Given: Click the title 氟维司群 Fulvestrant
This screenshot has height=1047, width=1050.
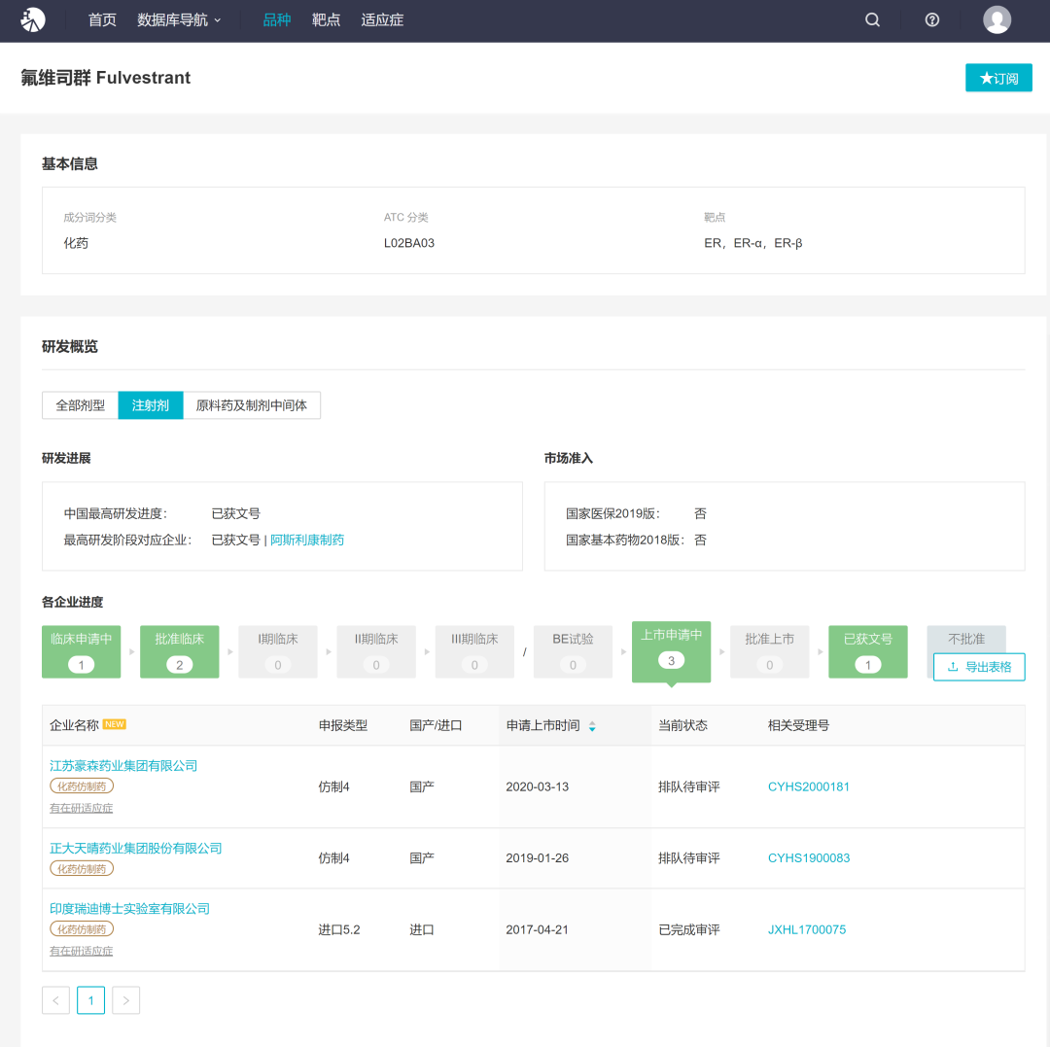Looking at the screenshot, I should (106, 78).
